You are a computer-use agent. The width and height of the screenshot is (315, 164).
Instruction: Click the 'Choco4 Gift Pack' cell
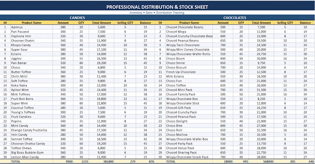pyautogui.click(x=189, y=108)
